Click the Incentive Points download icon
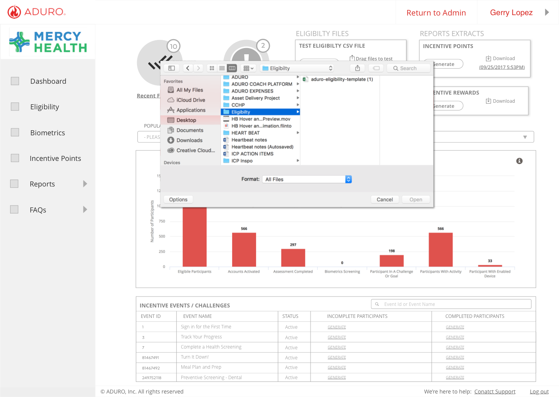559x397 pixels. pos(488,59)
